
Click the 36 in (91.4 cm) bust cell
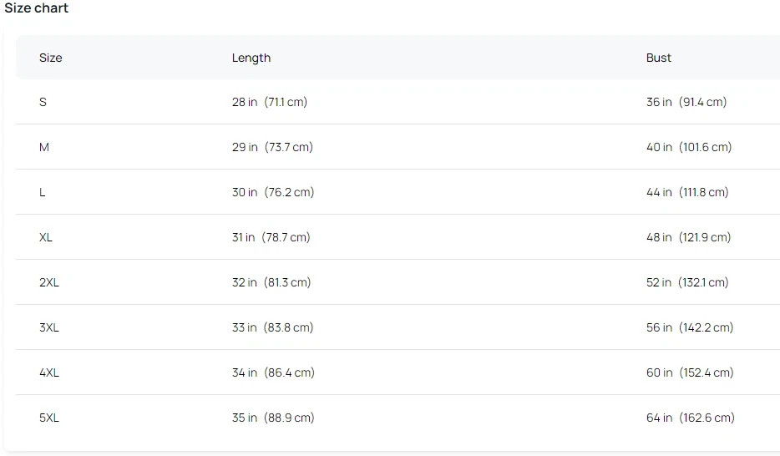686,102
